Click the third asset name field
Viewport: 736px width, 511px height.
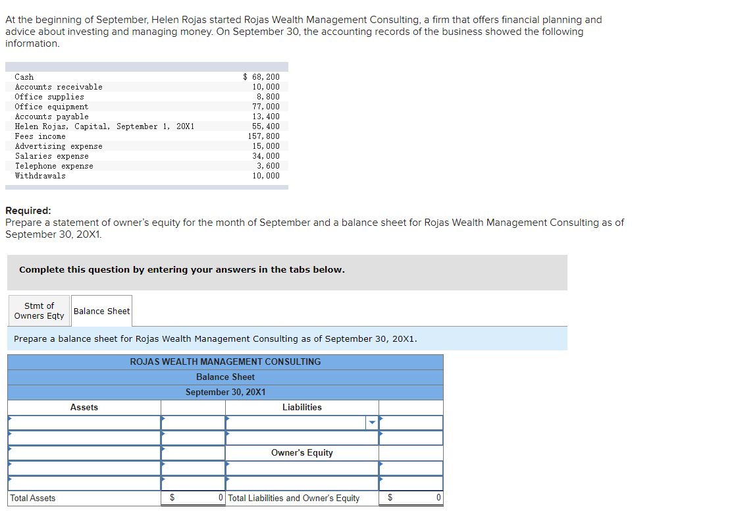click(84, 453)
